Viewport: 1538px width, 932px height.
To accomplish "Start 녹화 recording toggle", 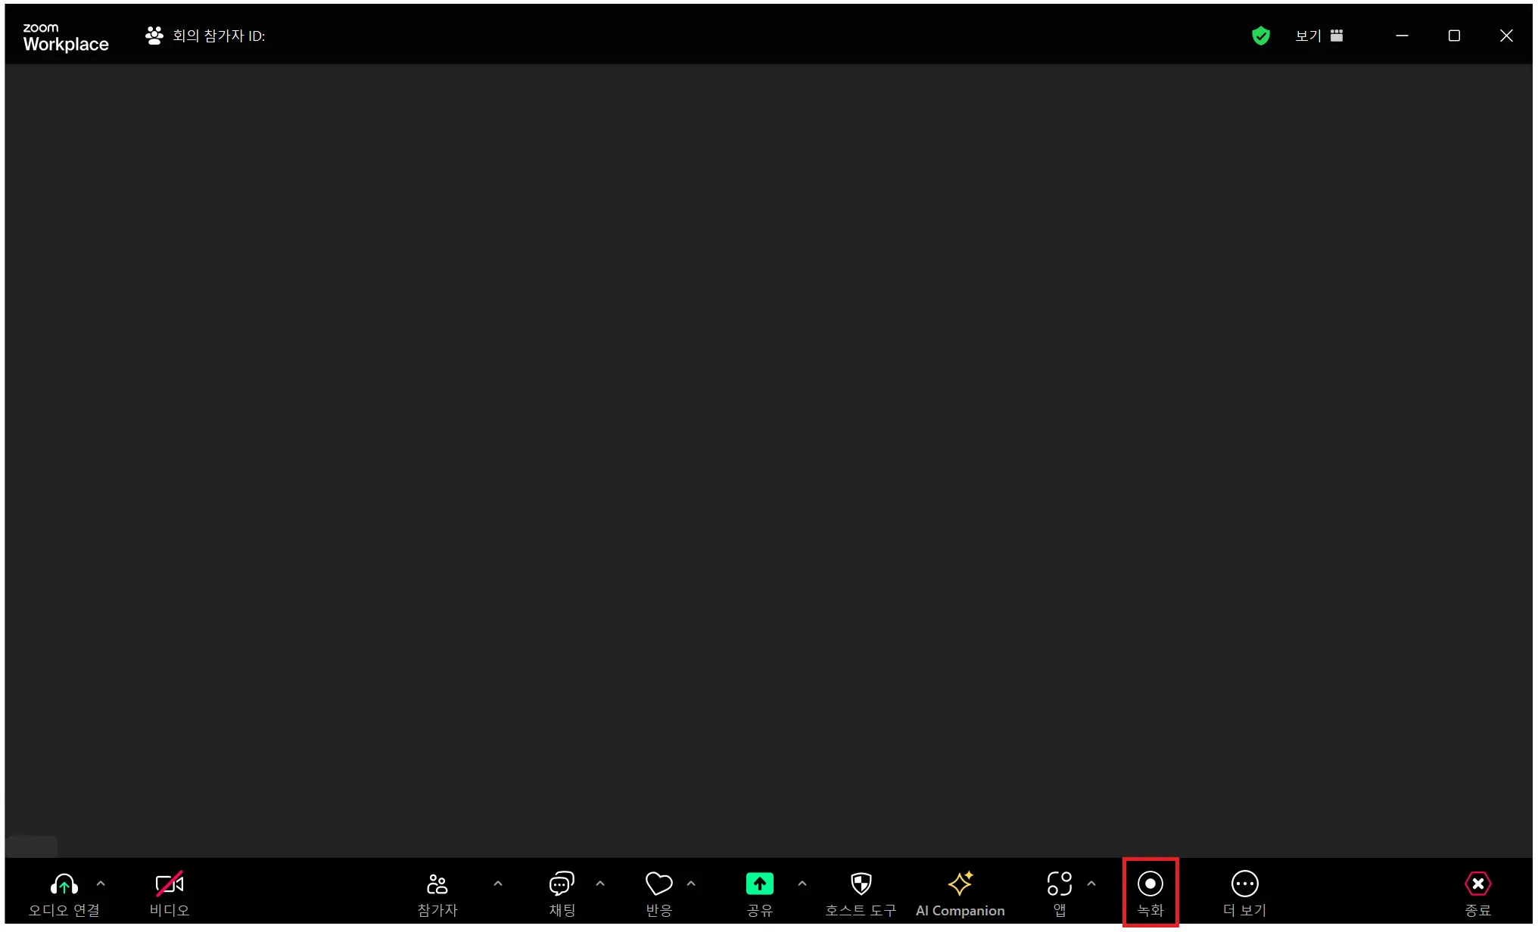I will [x=1150, y=884].
